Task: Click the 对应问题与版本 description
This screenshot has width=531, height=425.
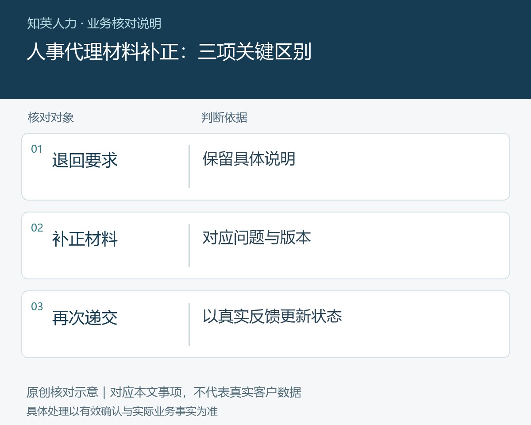Action: click(257, 237)
